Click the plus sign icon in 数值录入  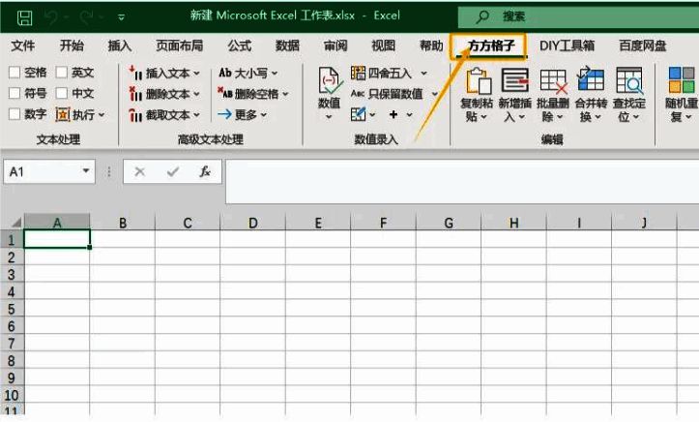coord(393,114)
